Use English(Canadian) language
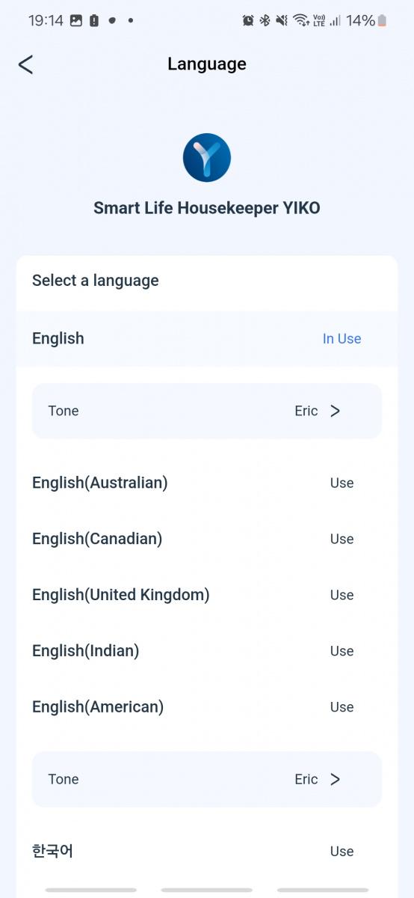The height and width of the screenshot is (898, 414). pos(342,540)
